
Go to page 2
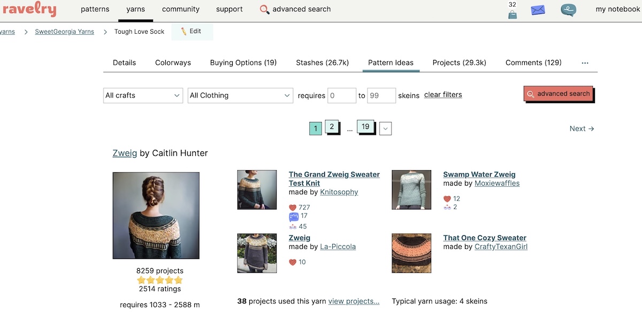(332, 127)
